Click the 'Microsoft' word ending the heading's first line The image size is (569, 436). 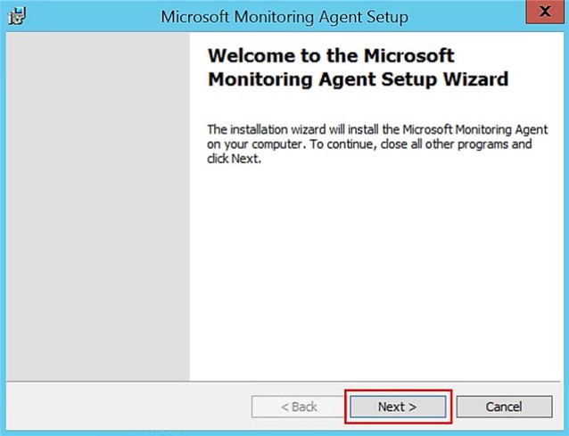(x=409, y=56)
